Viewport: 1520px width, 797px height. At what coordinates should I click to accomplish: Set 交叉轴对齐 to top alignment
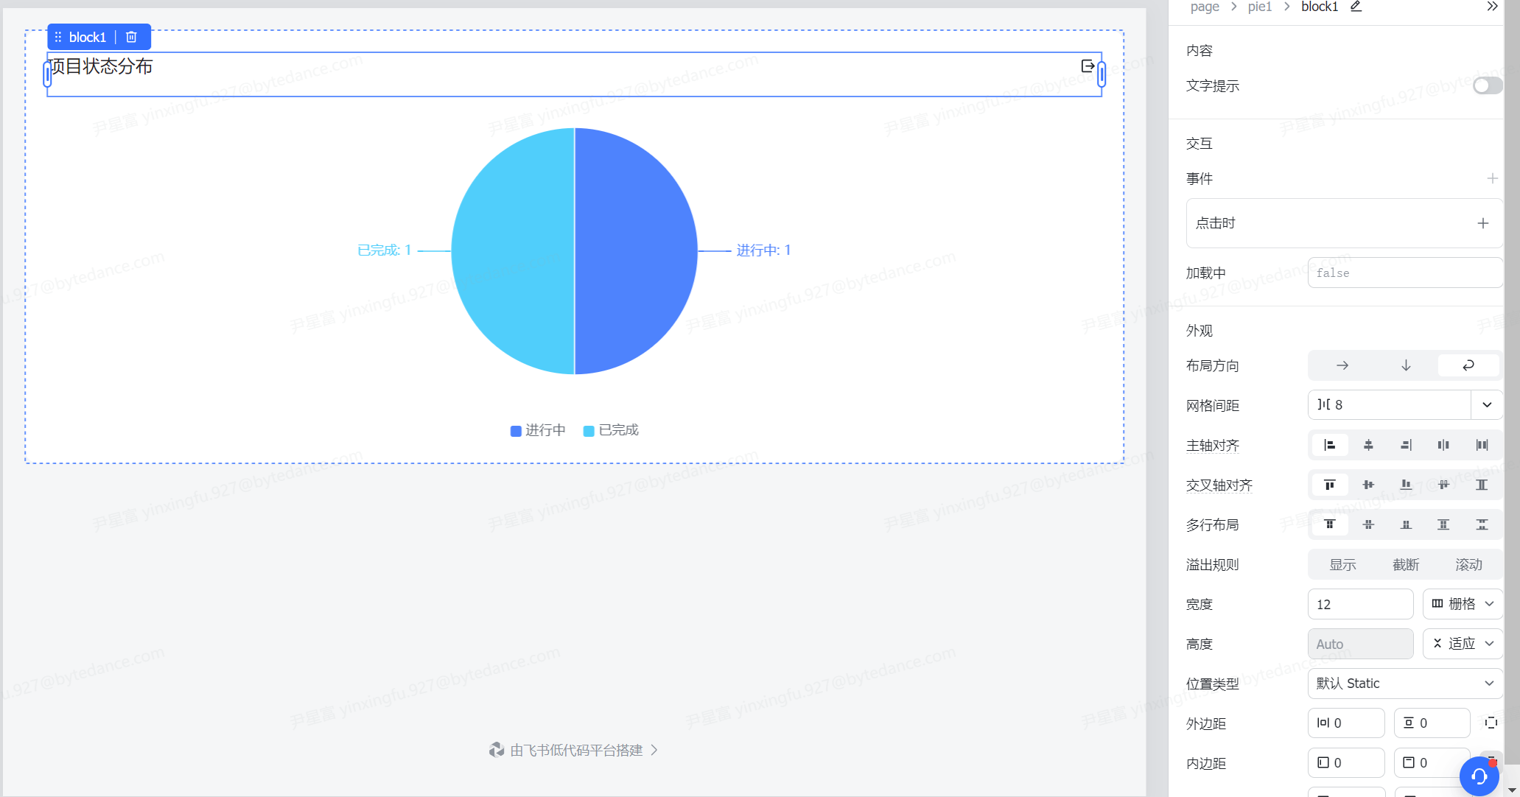[1329, 485]
